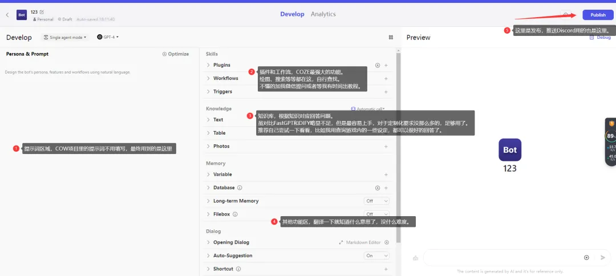Open the grid layout icon
The image size is (616, 276).
(x=391, y=37)
